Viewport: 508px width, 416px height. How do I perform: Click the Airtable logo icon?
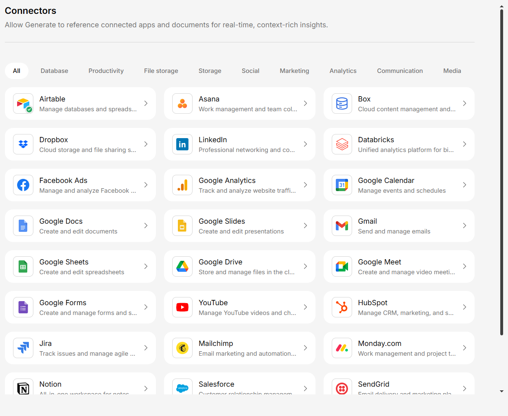(x=23, y=103)
